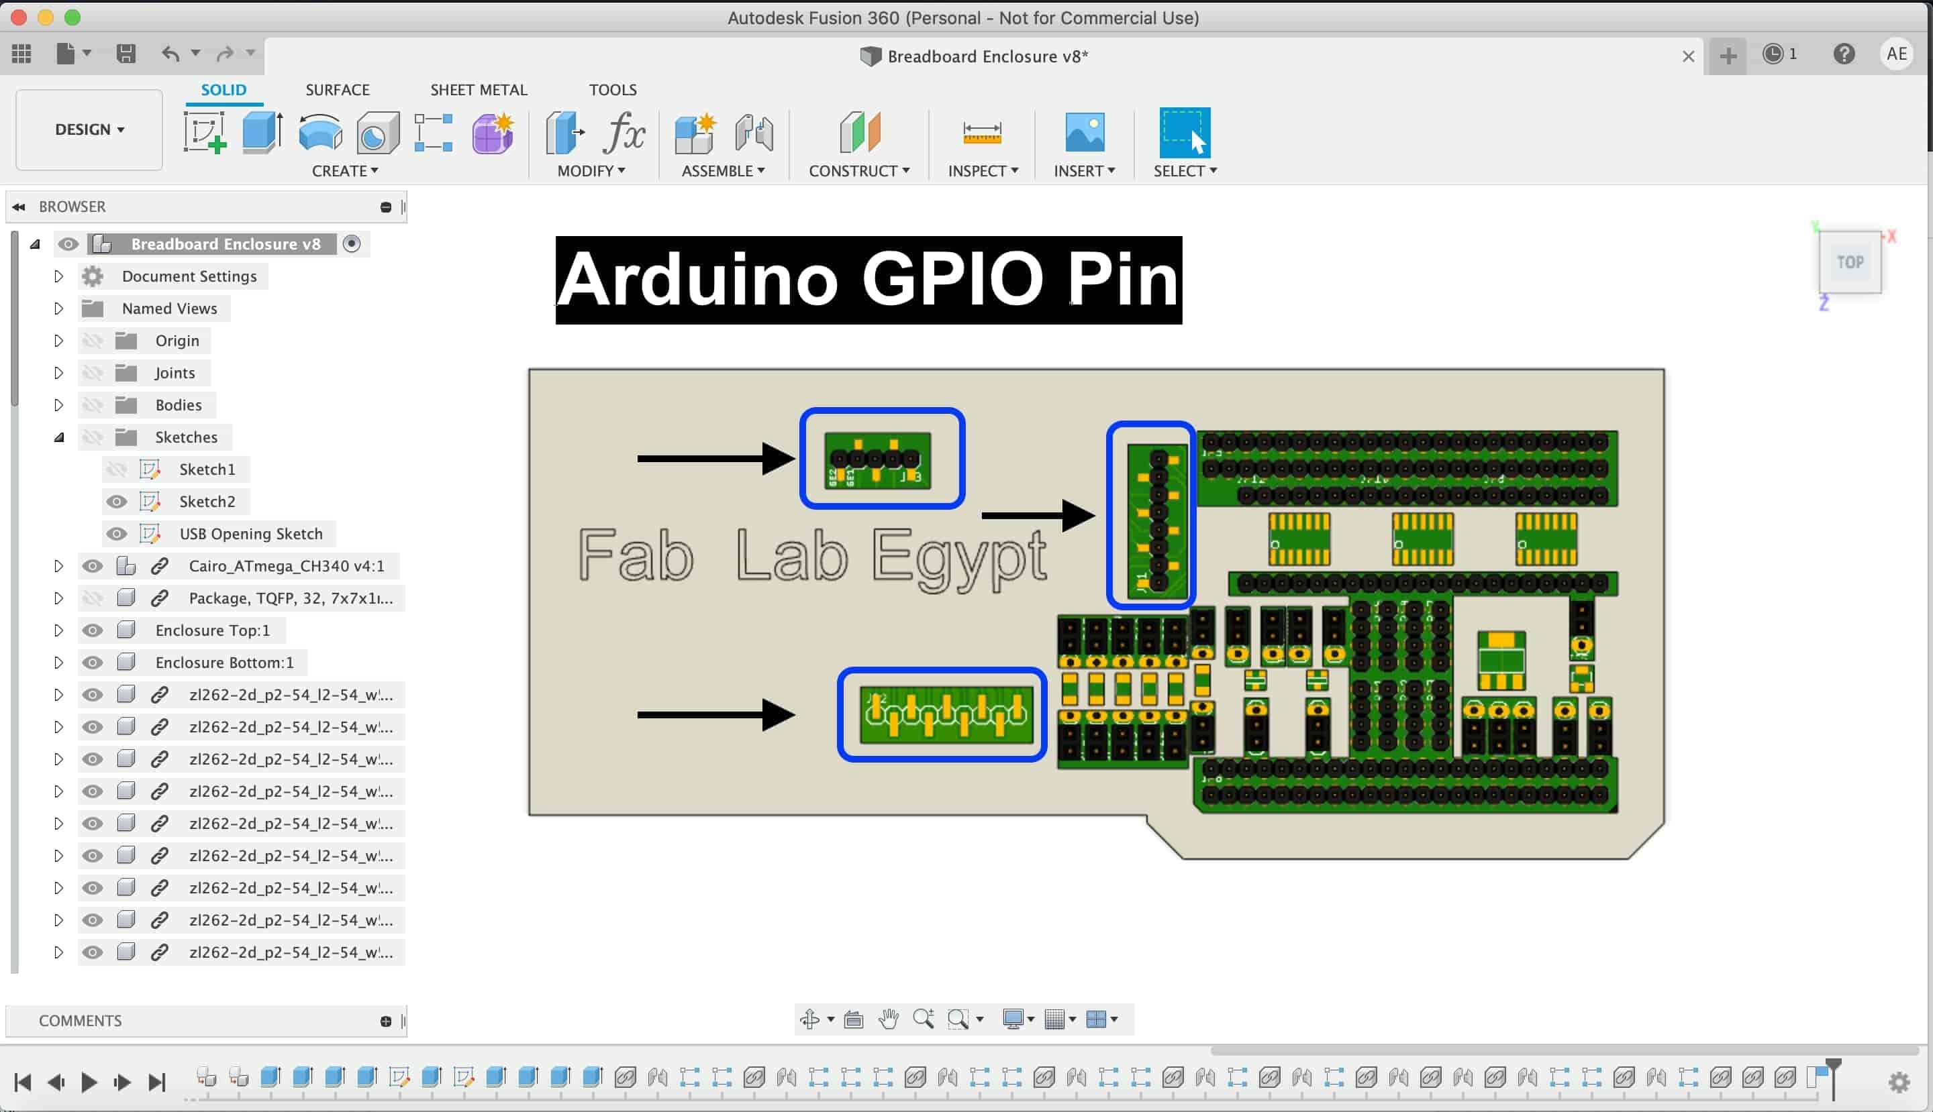The height and width of the screenshot is (1112, 1933).
Task: Toggle Origin folder visibility
Action: click(93, 341)
